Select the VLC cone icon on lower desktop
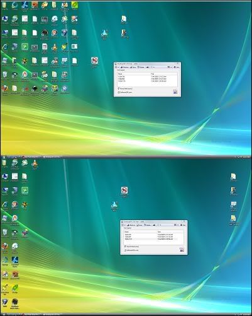 point(35,163)
